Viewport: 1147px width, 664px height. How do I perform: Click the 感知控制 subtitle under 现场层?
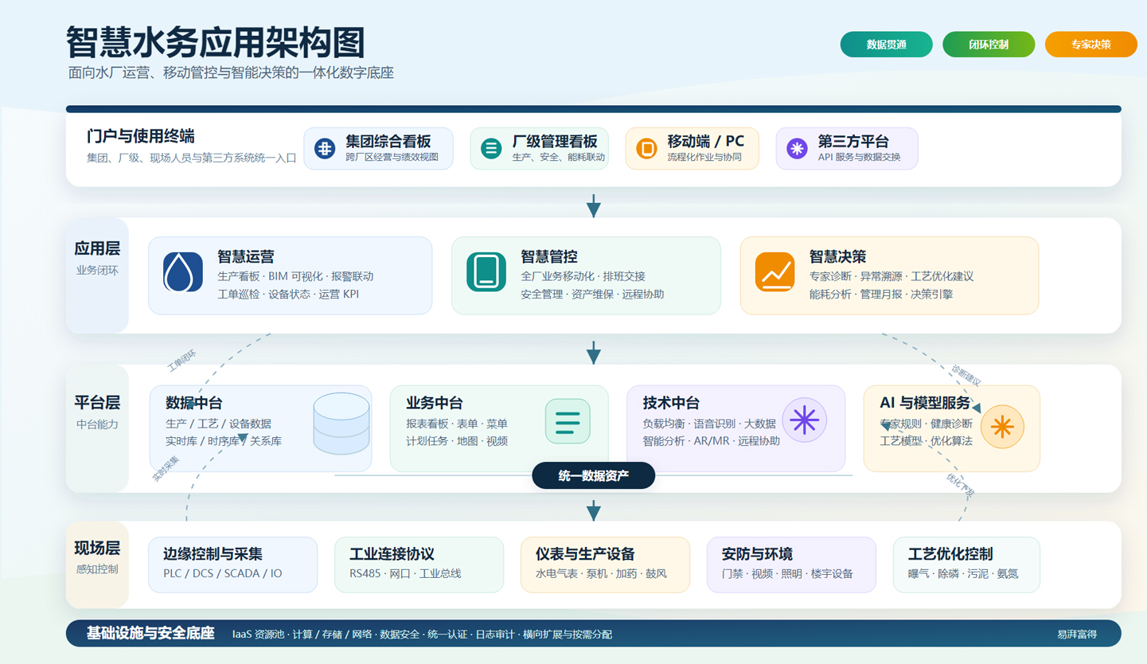click(97, 569)
